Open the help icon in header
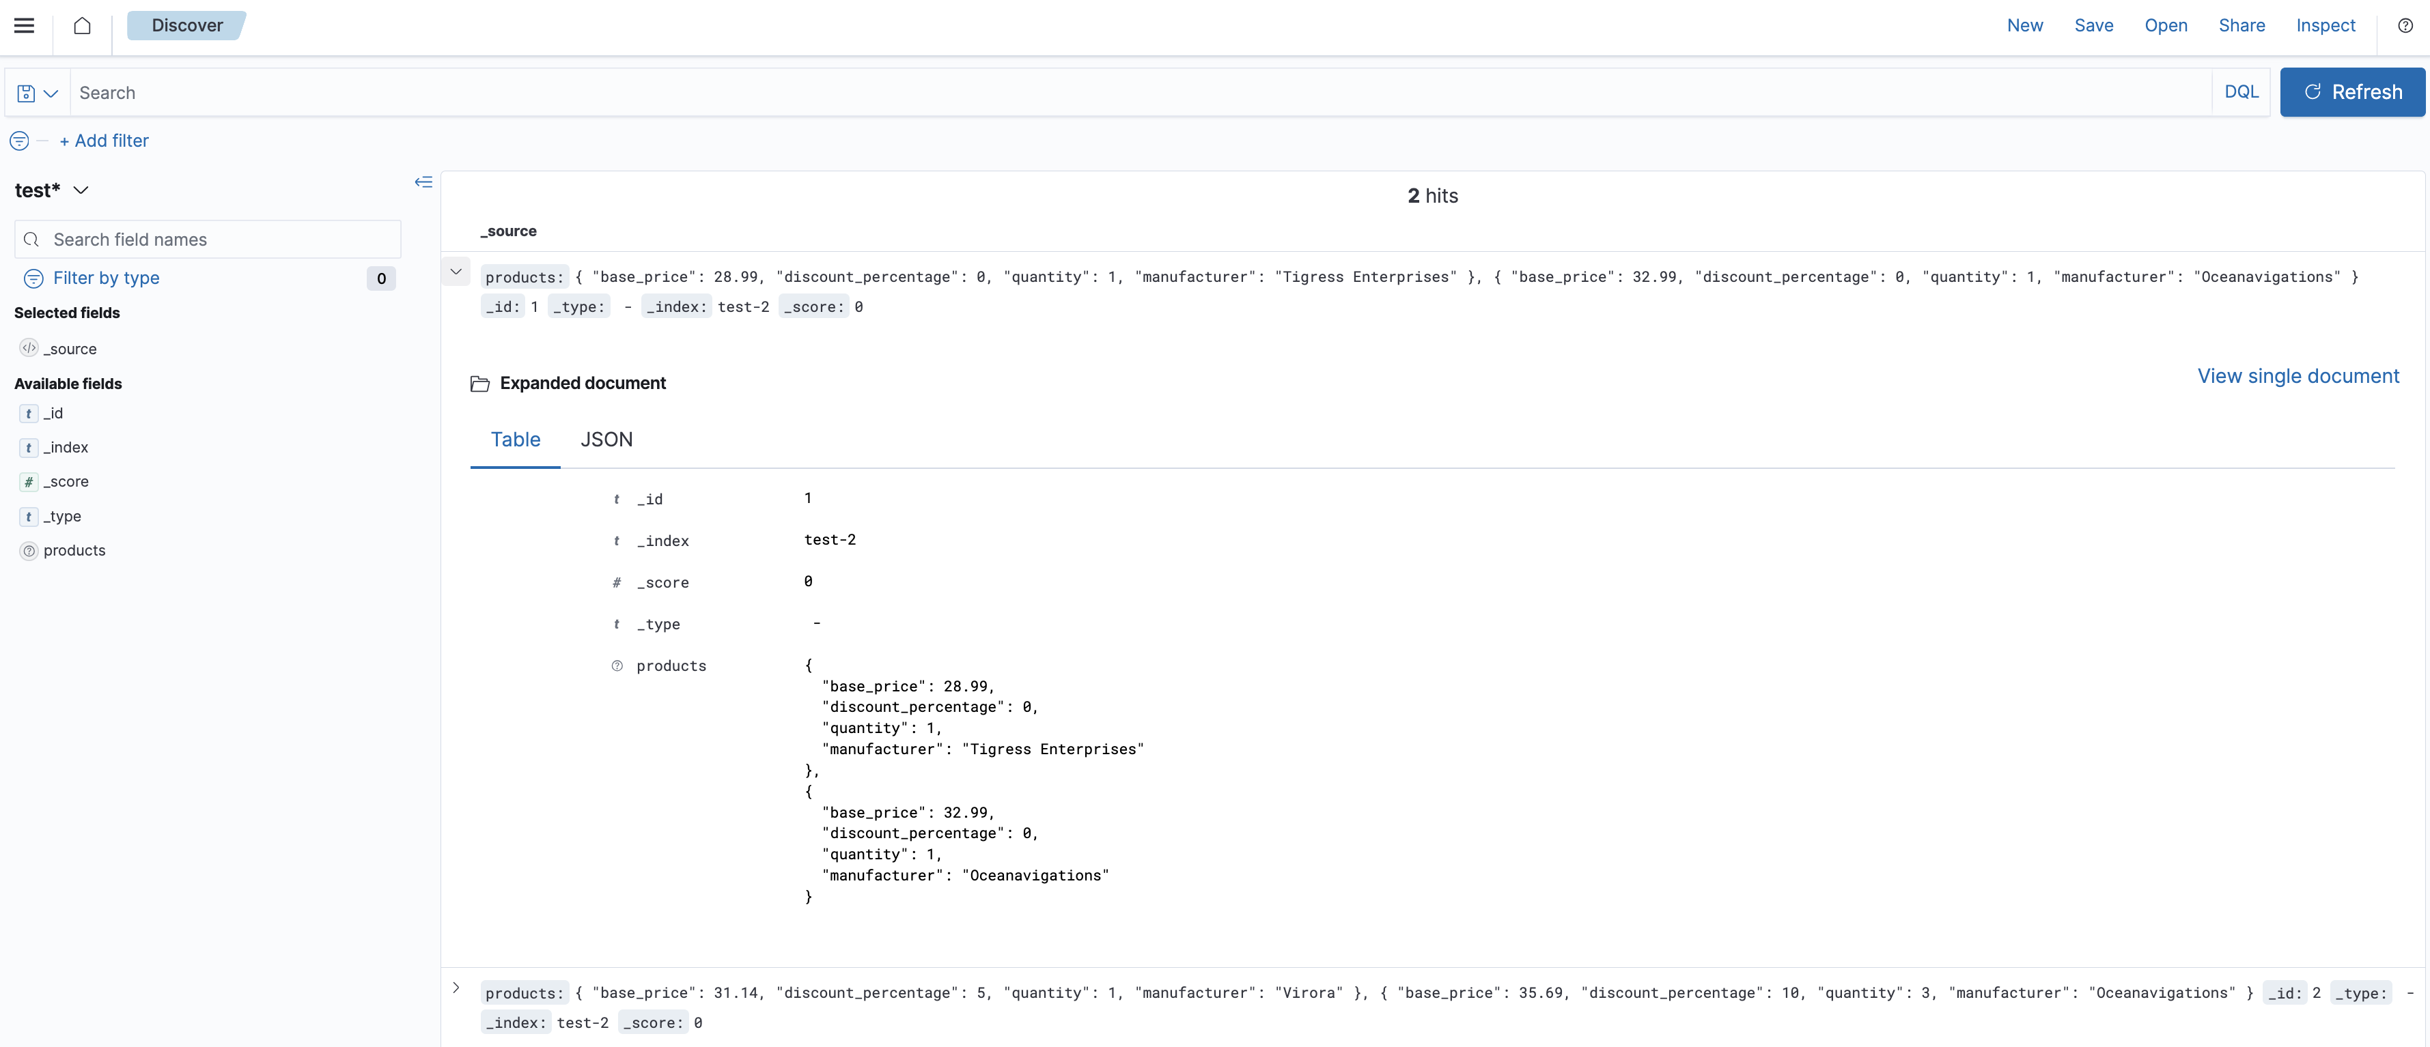 pyautogui.click(x=2405, y=25)
